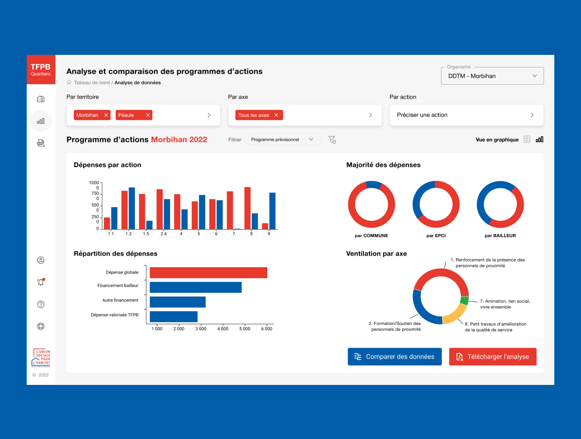Click the Péaule tag label
This screenshot has width=581, height=439.
pos(126,115)
